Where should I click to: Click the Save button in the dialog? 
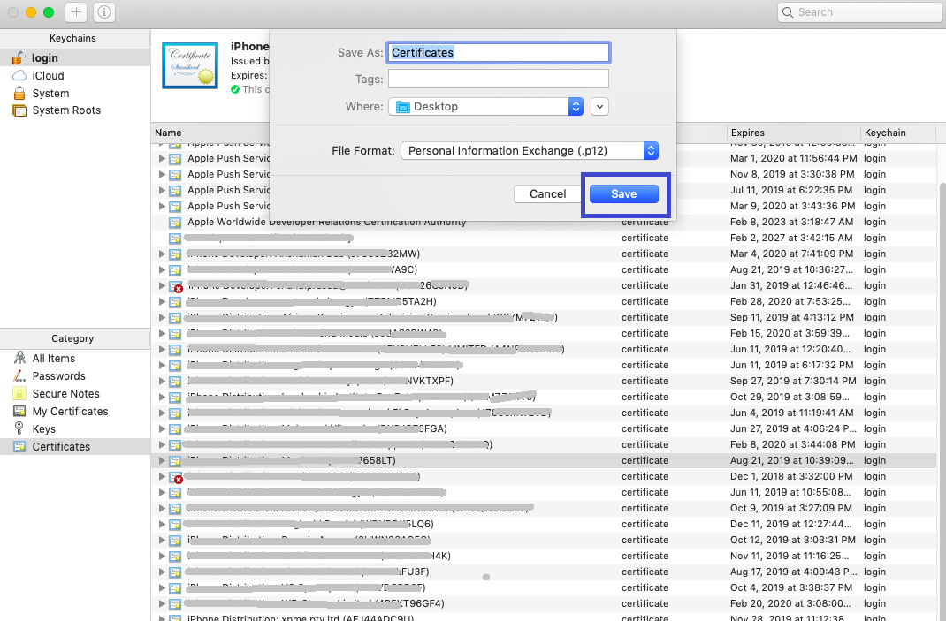(x=624, y=194)
